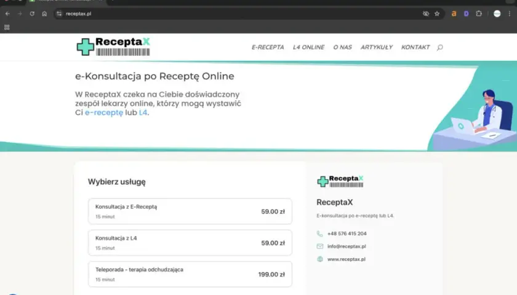This screenshot has height=295, width=517.
Task: Select the Konsultacja z L4 service
Action: coord(190,243)
